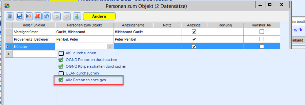Image resolution: width=305 pixels, height=105 pixels.
Task: Select the highlighted Künstler role cell
Action: click(x=34, y=47)
